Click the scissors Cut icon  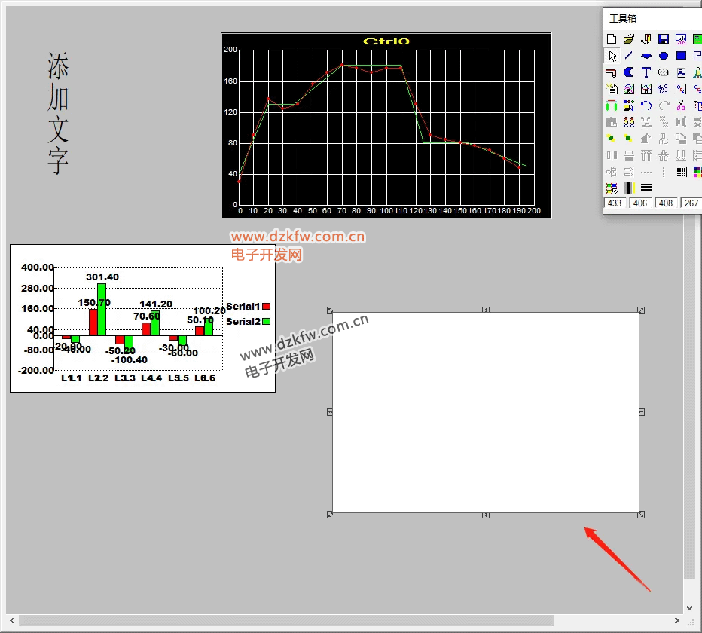[681, 105]
